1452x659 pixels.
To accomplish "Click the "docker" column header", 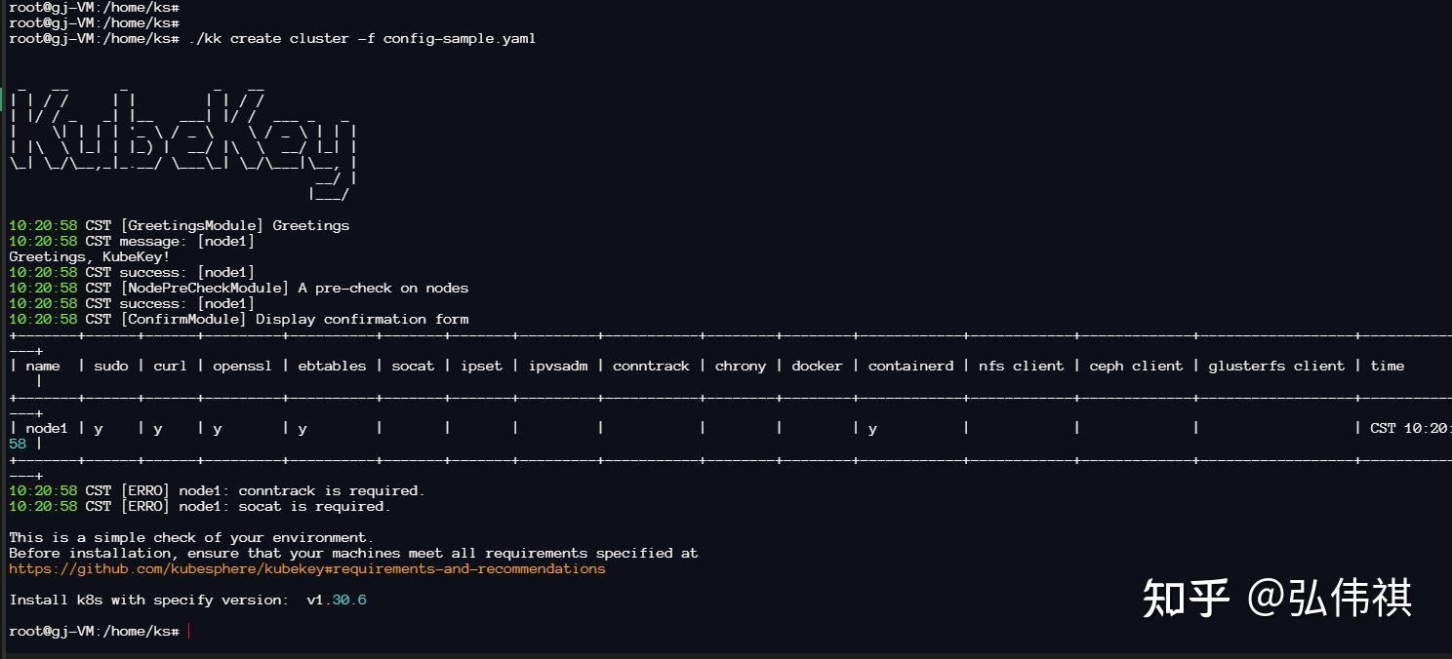I will (817, 366).
